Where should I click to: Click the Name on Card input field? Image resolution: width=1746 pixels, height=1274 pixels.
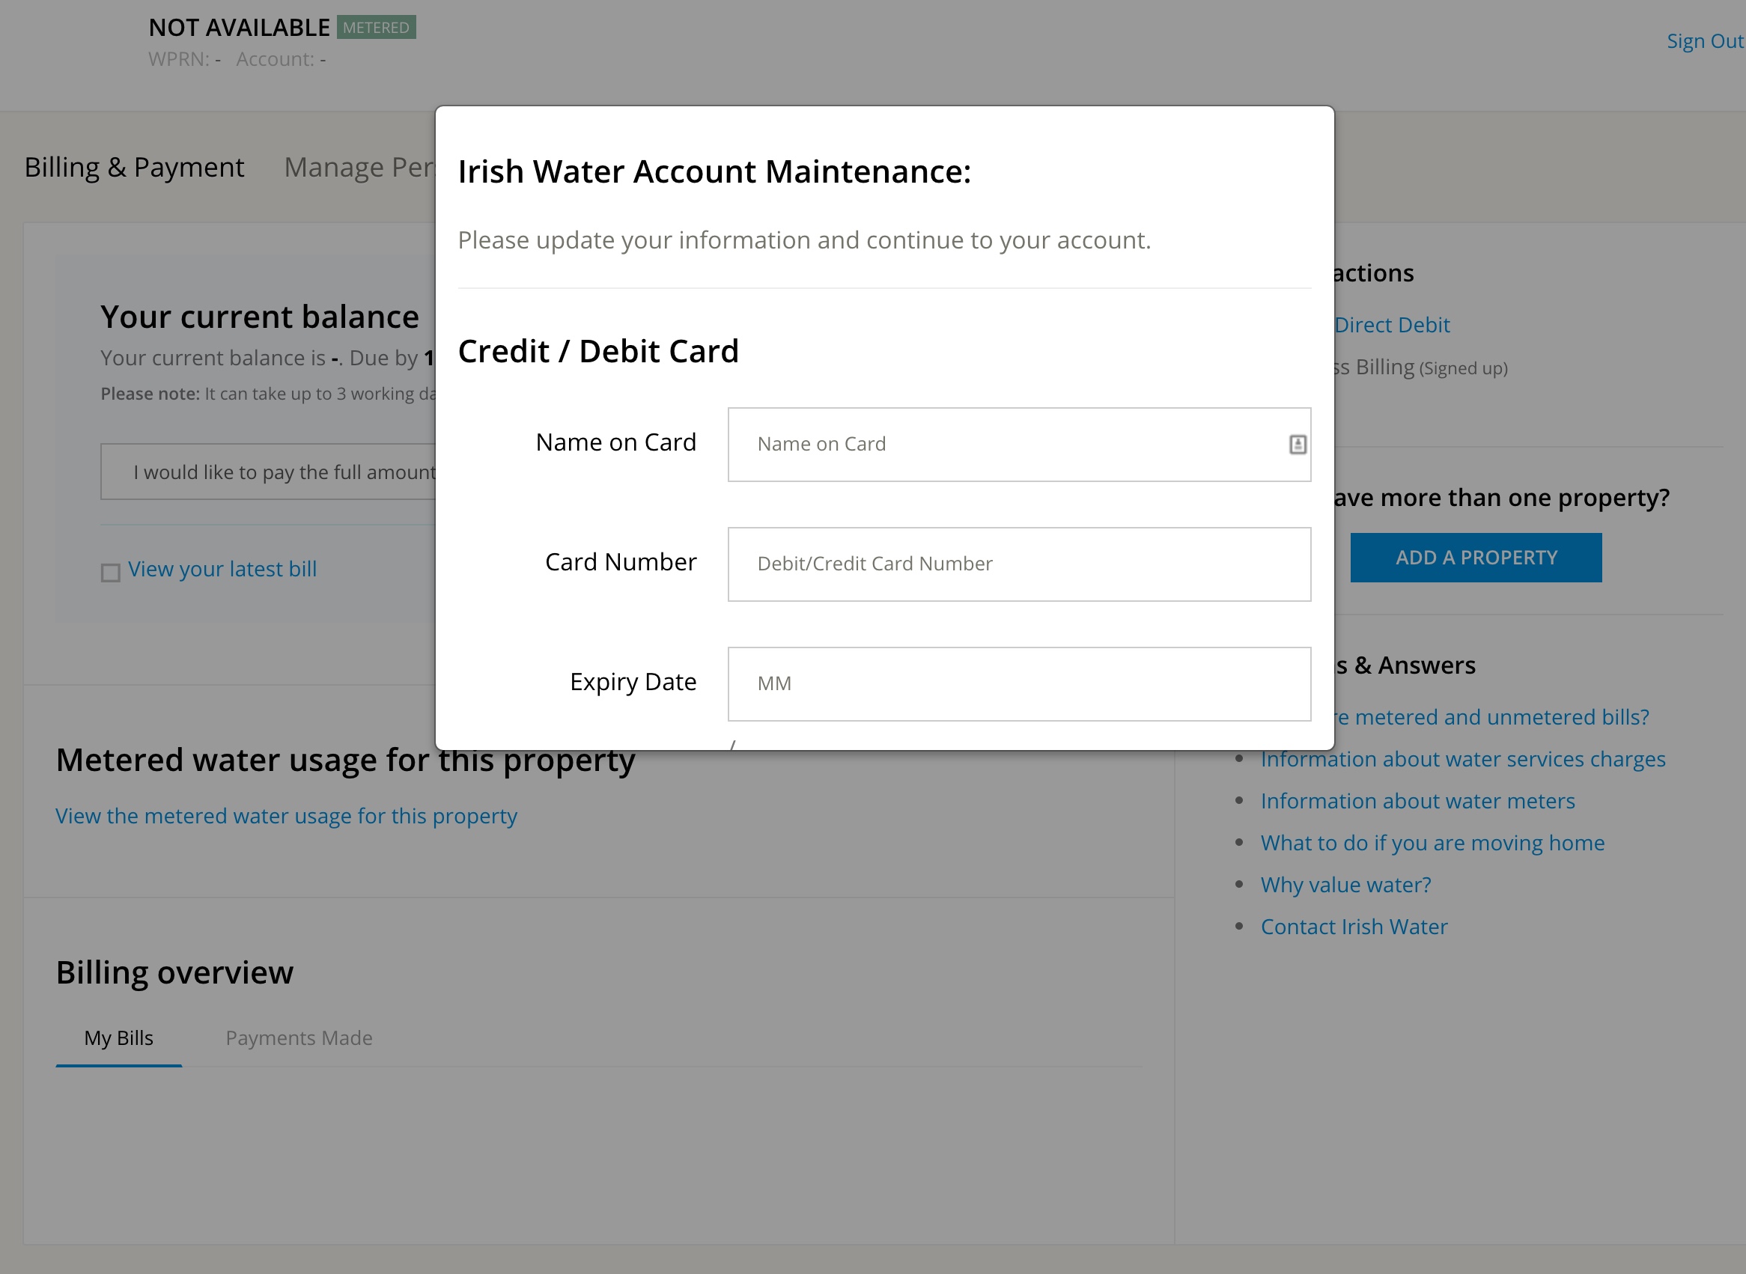[1020, 443]
